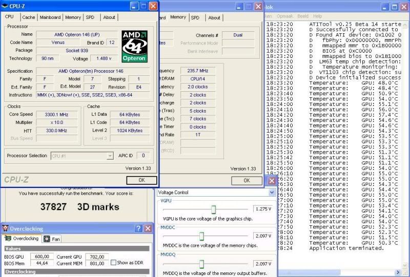
Task: Click the MVDDC voltage slider handle
Action: pyautogui.click(x=201, y=236)
